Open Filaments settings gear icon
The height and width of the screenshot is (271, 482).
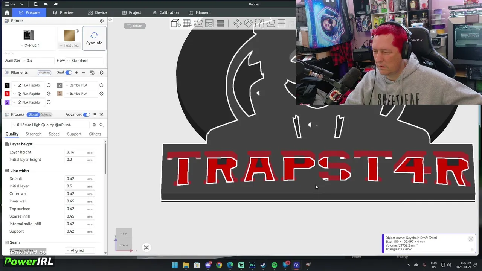point(102,72)
